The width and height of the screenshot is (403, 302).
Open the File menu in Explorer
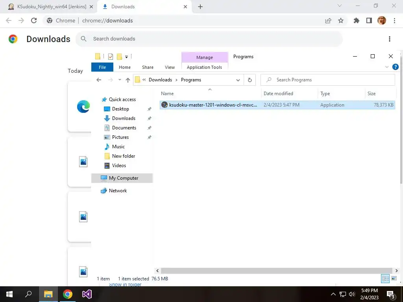[102, 67]
